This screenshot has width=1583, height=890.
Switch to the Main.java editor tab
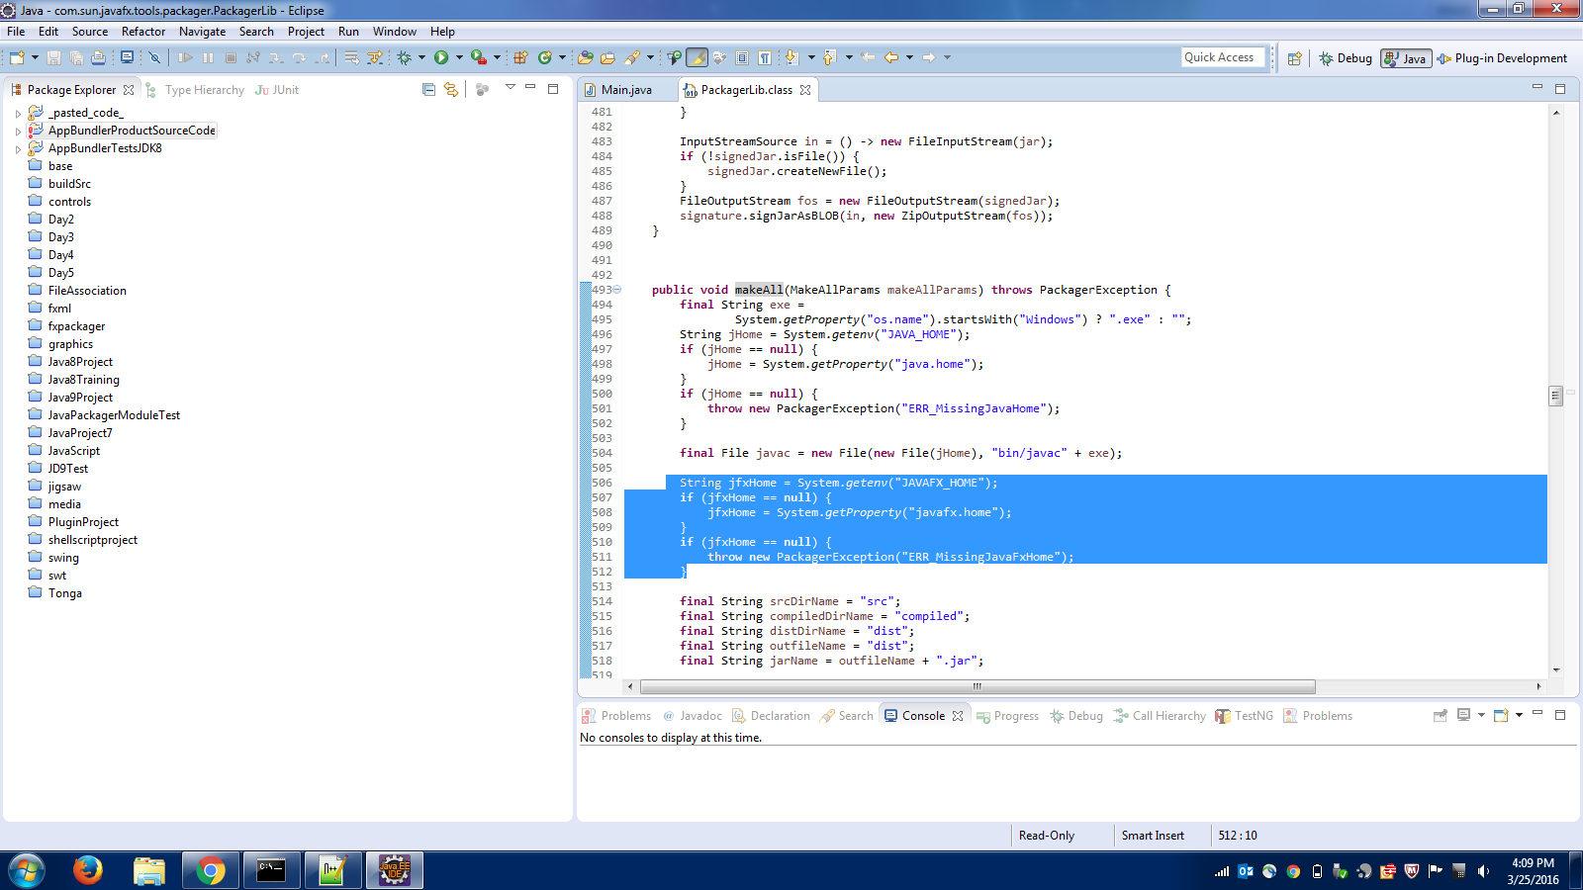tap(625, 90)
